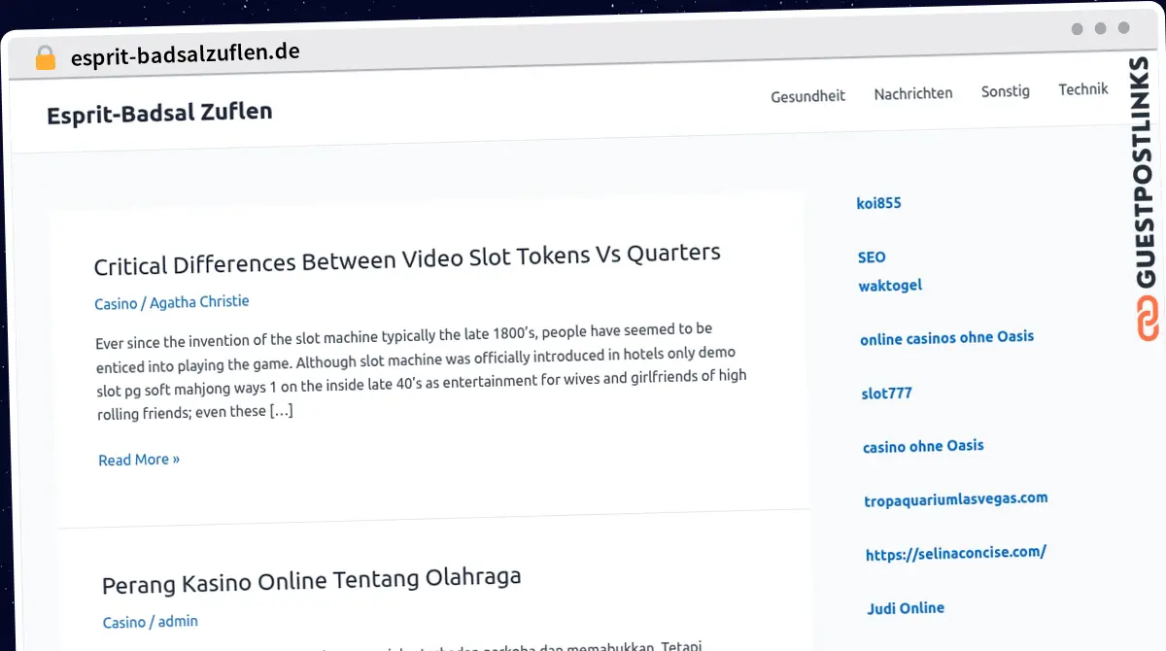Click the first gray window control dot

pos(1077,29)
